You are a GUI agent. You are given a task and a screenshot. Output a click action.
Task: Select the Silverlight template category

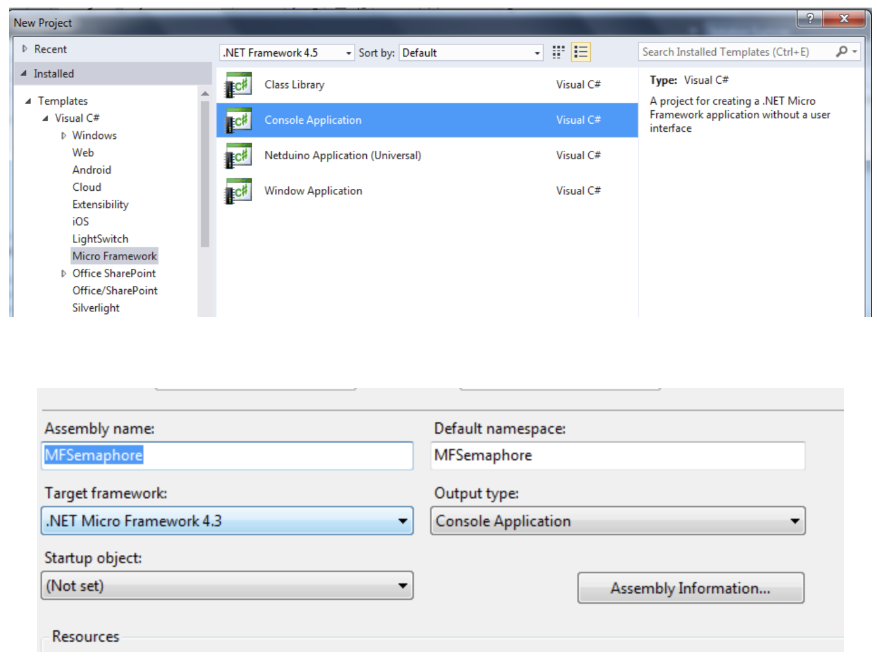[96, 308]
